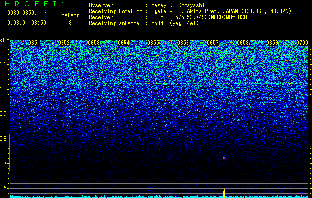312x198 pixels.
Task: Select the Ogata-vill. Akita-Pref. JAPAN location text
Action: [x=221, y=11]
